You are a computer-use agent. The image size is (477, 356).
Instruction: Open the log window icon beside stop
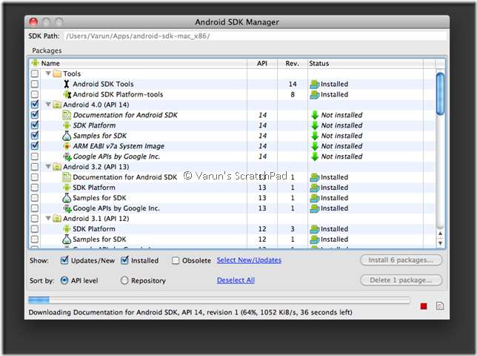(x=440, y=306)
